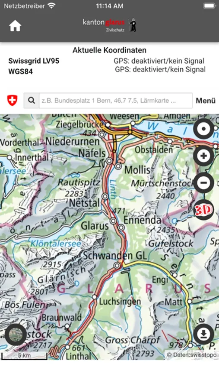This screenshot has height=390, width=219.
Task: Tap the download offline map button
Action: [x=203, y=334]
